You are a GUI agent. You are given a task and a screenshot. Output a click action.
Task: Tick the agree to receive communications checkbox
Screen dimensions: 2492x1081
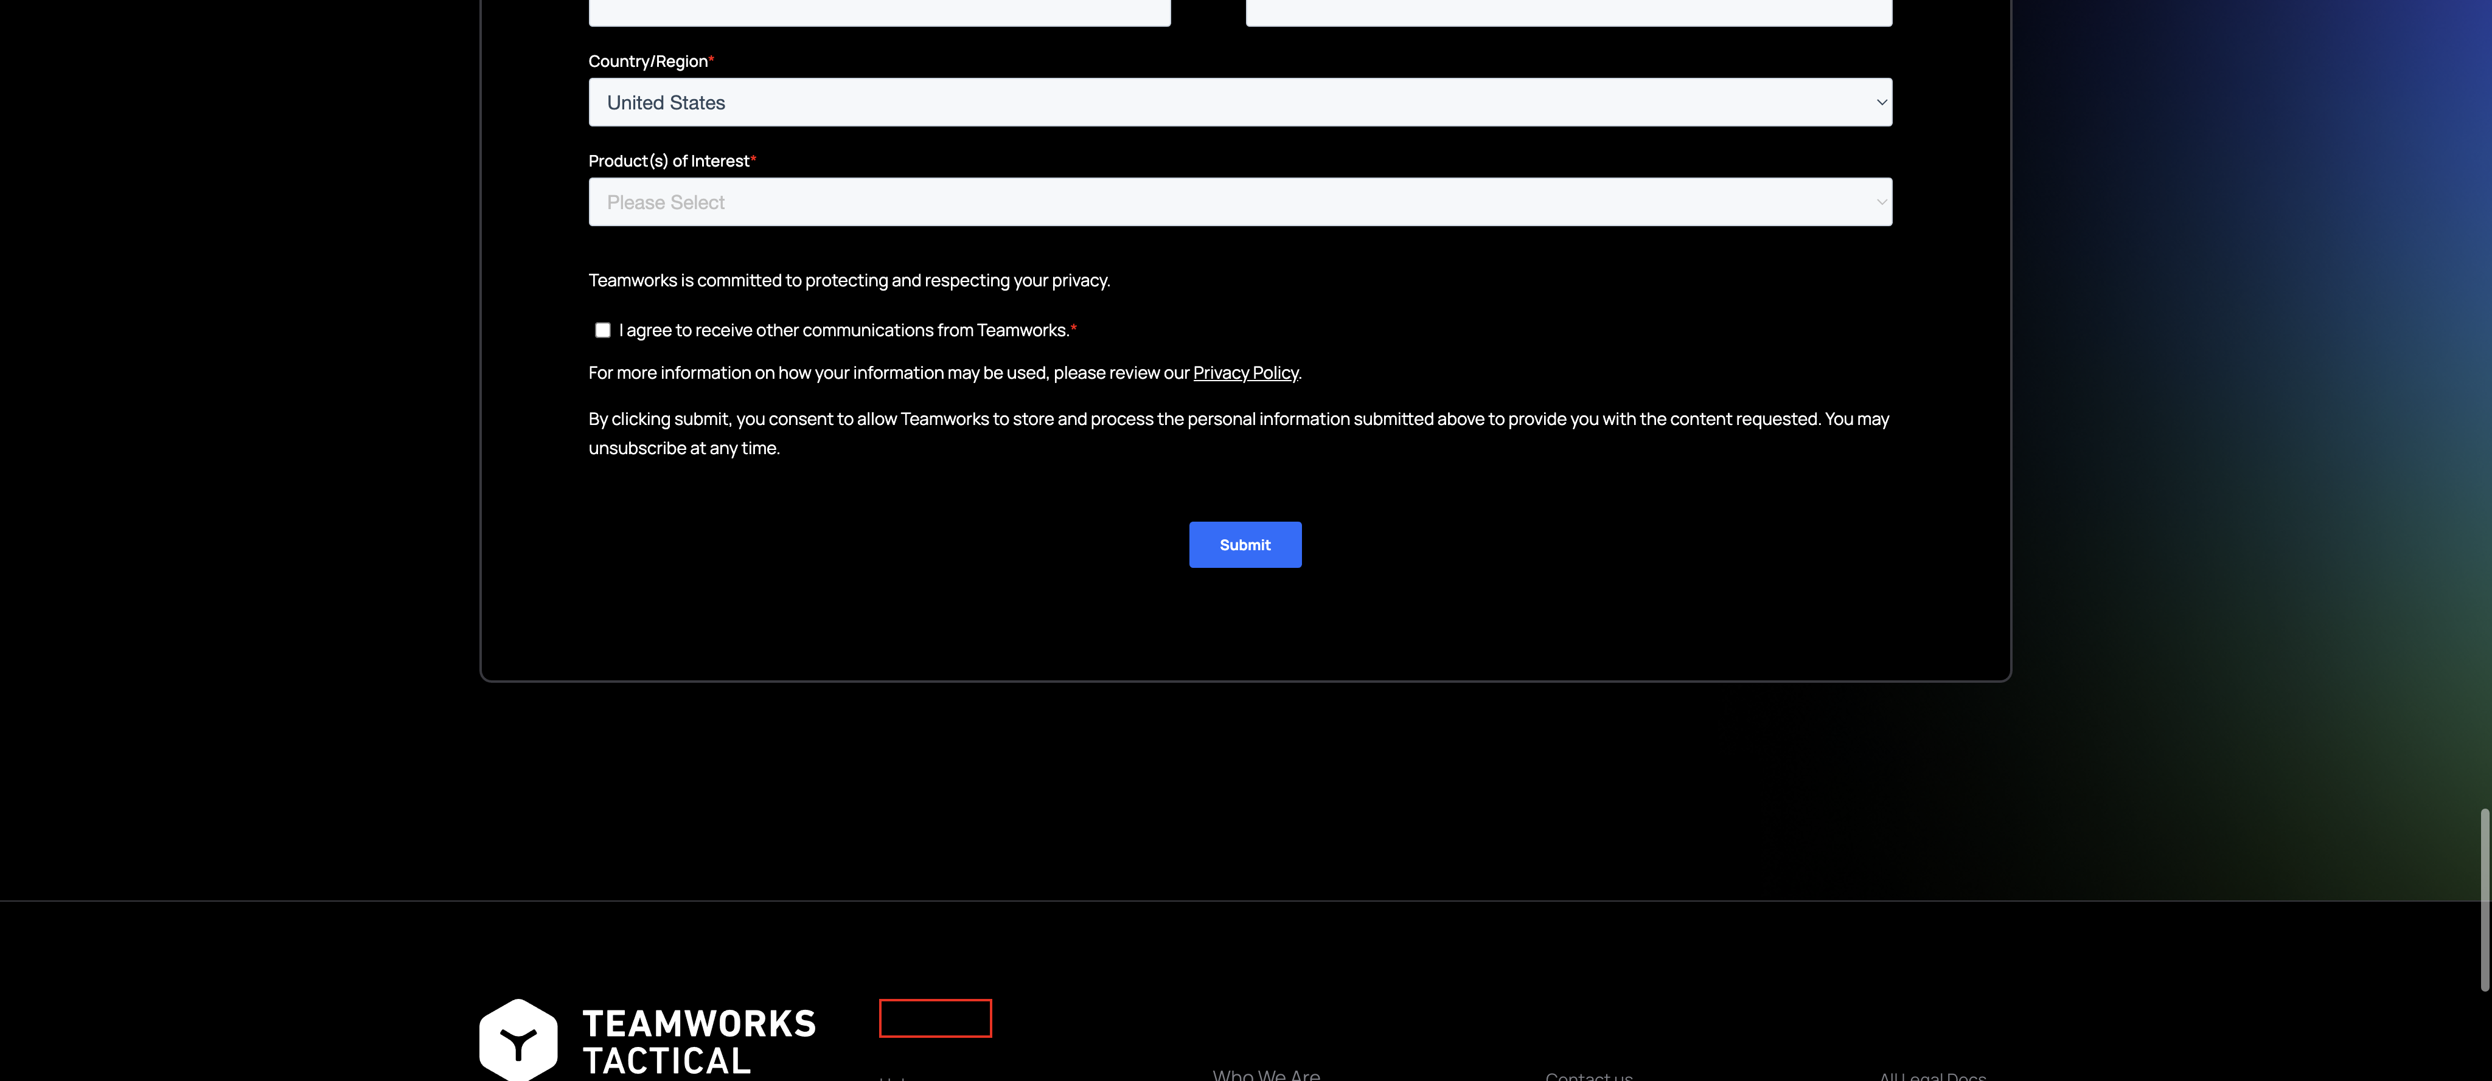point(603,330)
